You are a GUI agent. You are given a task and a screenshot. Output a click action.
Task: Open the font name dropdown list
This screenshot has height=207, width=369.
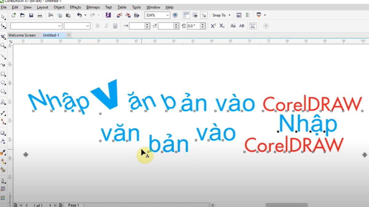tap(59, 26)
